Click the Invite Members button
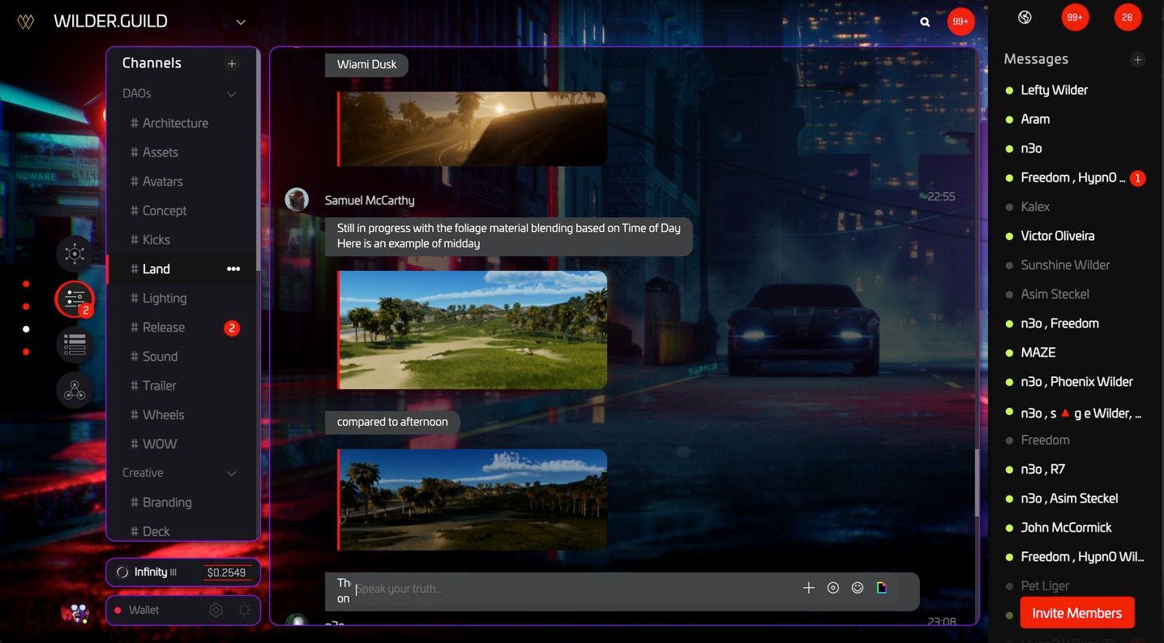This screenshot has width=1164, height=643. tap(1076, 613)
